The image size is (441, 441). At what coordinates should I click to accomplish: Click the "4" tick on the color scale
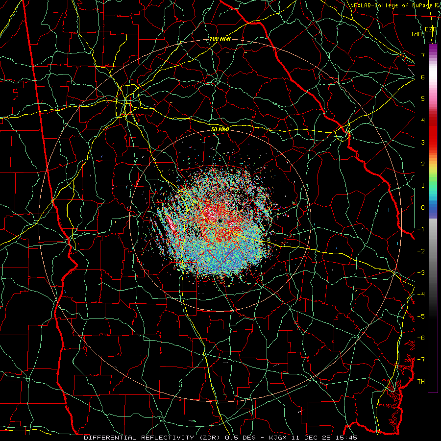423,121
